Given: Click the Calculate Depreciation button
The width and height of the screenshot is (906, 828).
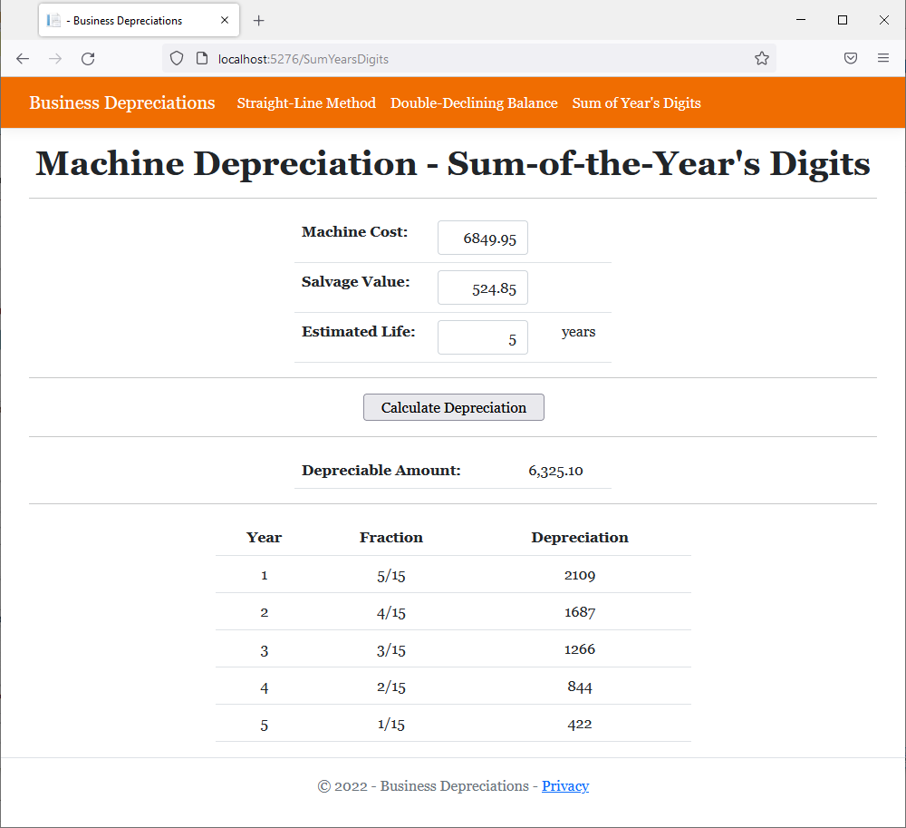Looking at the screenshot, I should (x=454, y=407).
